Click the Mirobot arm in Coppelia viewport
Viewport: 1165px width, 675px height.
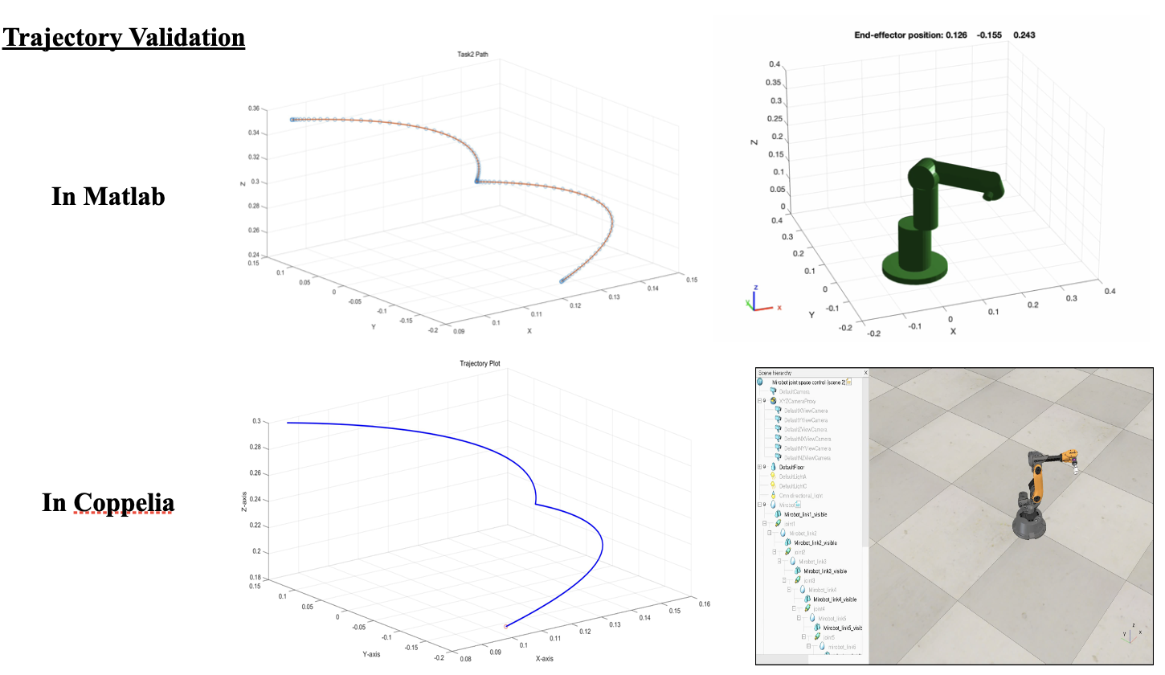(x=1036, y=490)
